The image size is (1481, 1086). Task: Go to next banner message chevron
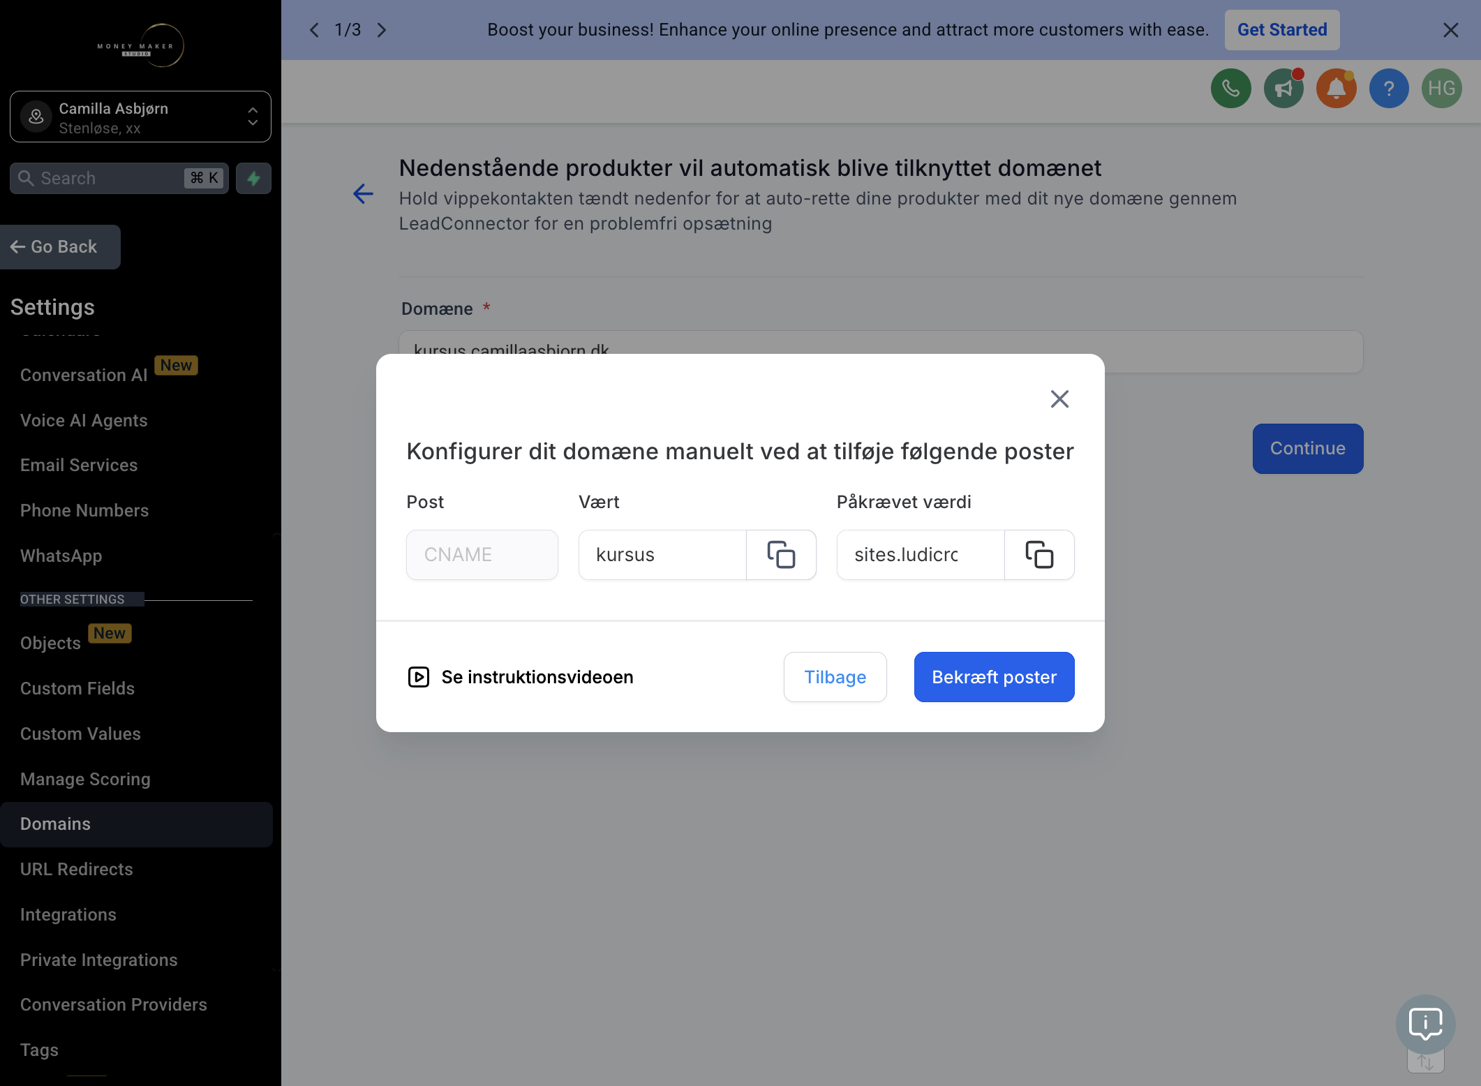[x=382, y=30]
